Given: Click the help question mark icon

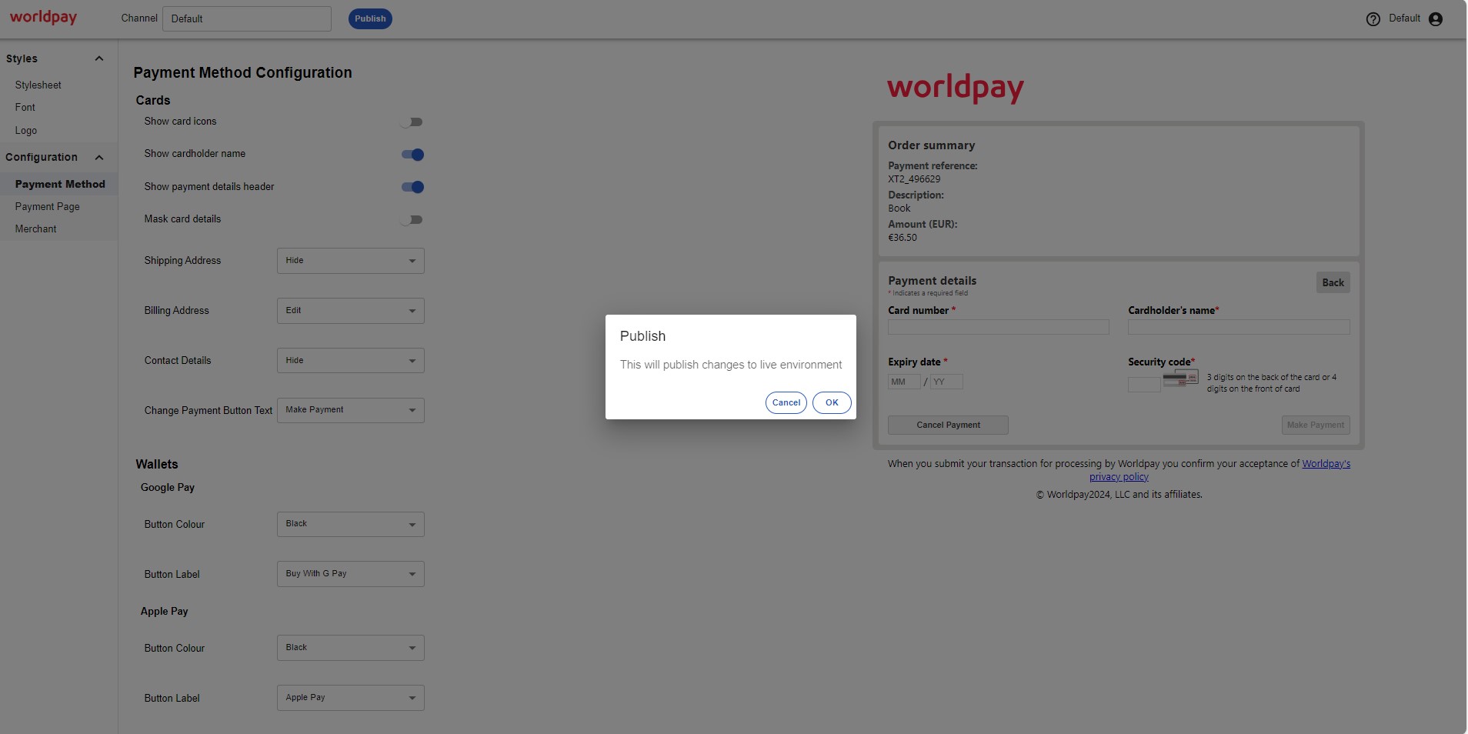Looking at the screenshot, I should [1373, 19].
